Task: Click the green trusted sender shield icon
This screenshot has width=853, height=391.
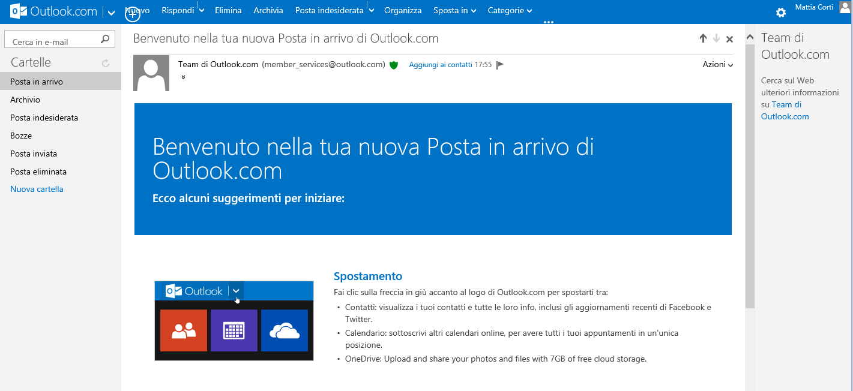Action: 394,65
